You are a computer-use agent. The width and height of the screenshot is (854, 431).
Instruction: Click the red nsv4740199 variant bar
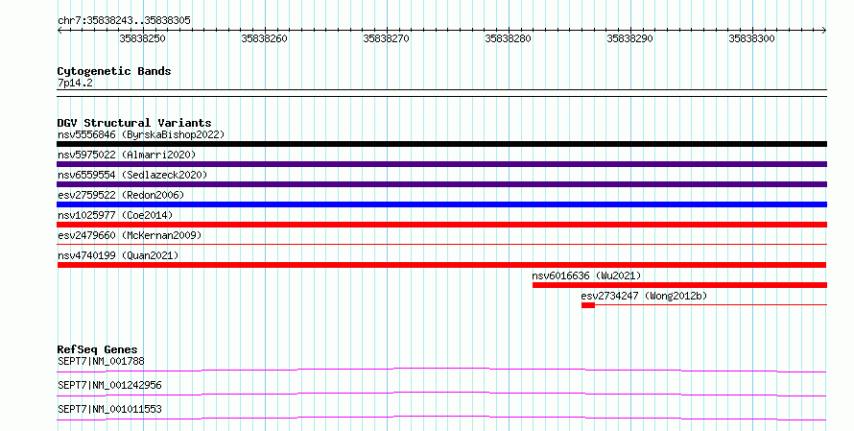pos(441,265)
